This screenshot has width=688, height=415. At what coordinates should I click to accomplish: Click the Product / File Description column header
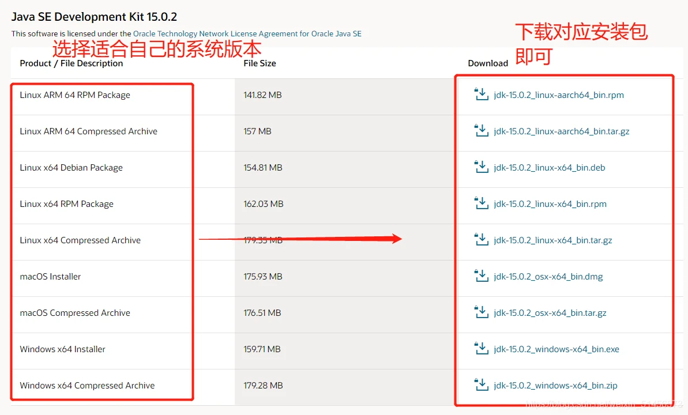click(72, 63)
